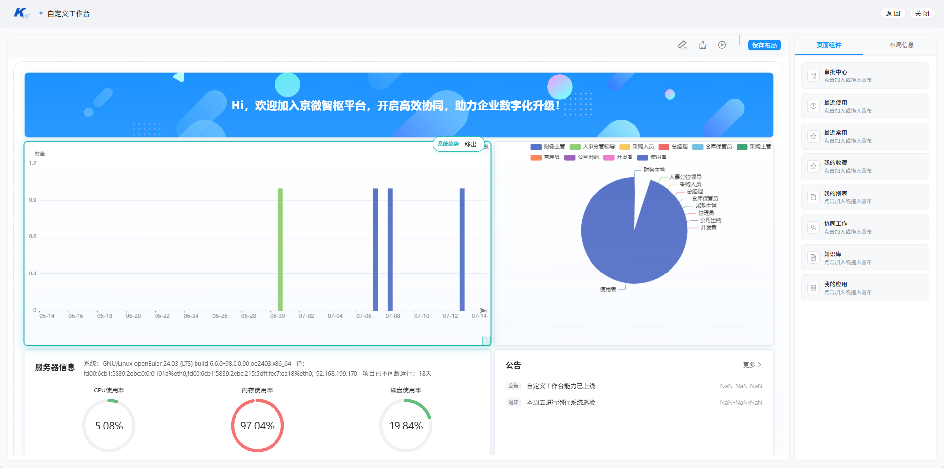The height and width of the screenshot is (468, 944).
Task: Add 协同工作 component to canvas
Action: click(865, 227)
